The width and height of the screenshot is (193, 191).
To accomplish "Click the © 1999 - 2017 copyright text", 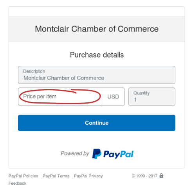I will [x=144, y=176].
